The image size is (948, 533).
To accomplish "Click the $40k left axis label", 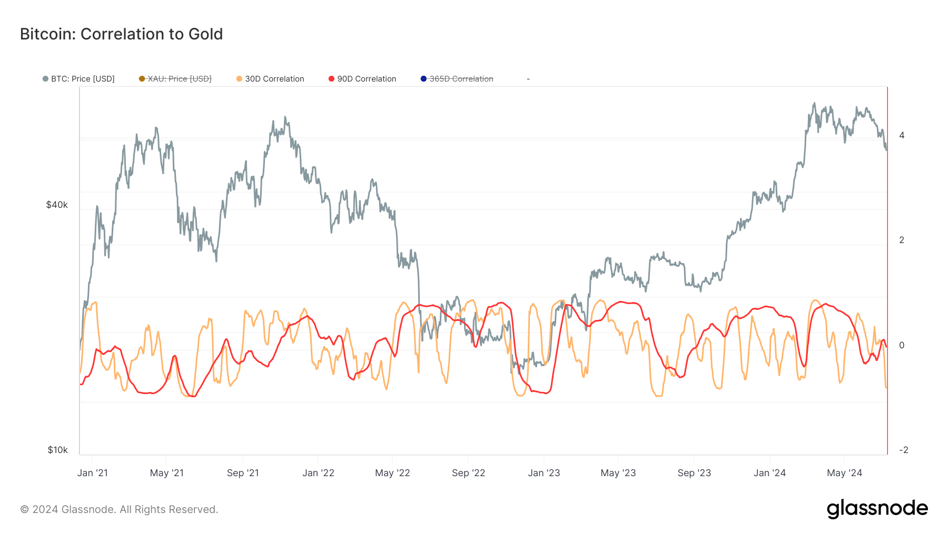I will [x=57, y=205].
